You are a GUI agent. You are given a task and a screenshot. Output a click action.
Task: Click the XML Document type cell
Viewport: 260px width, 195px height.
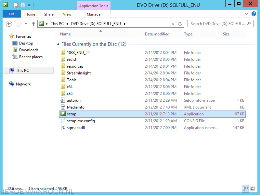click(197, 107)
